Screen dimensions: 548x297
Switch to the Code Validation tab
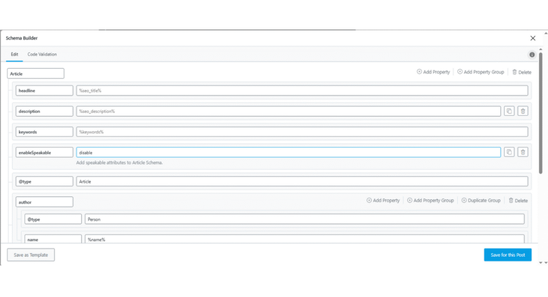[42, 55]
